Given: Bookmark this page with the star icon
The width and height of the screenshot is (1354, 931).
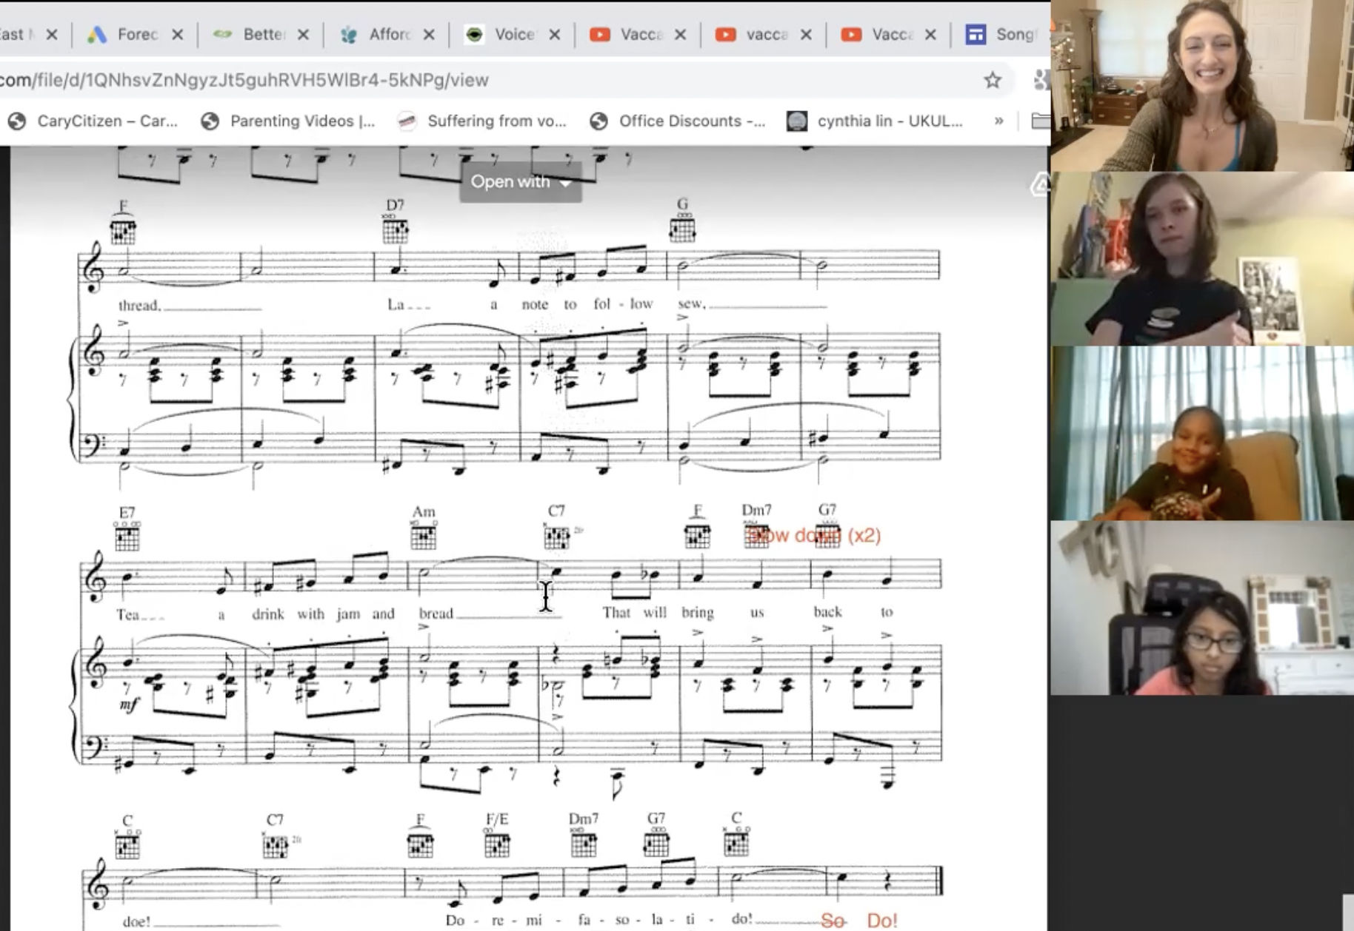Looking at the screenshot, I should tap(993, 80).
